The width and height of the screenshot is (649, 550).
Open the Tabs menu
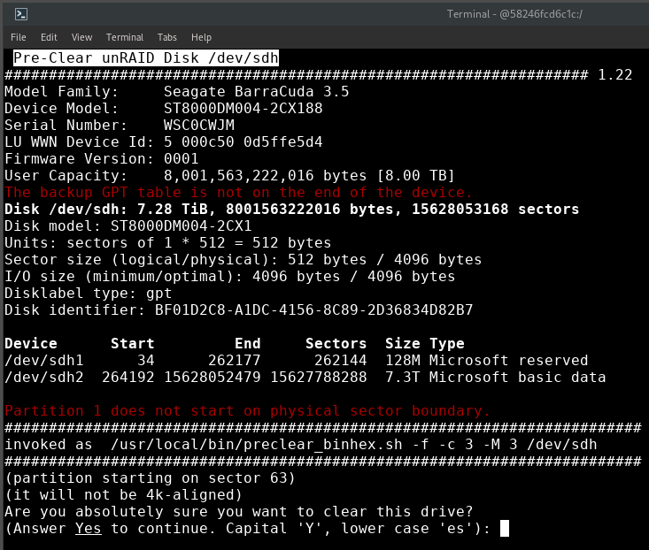pos(167,37)
